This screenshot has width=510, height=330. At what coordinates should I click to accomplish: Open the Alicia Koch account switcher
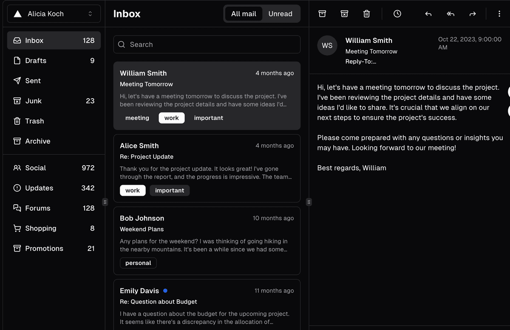(54, 14)
